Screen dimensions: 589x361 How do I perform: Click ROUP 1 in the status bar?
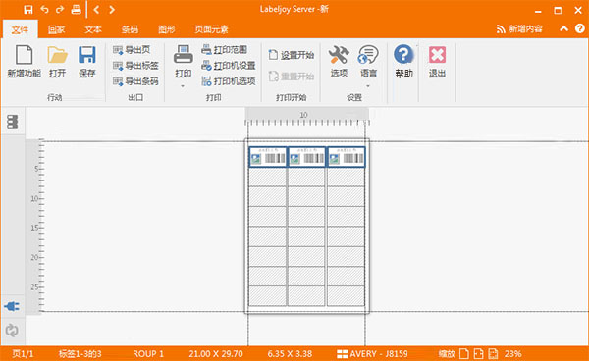point(148,354)
